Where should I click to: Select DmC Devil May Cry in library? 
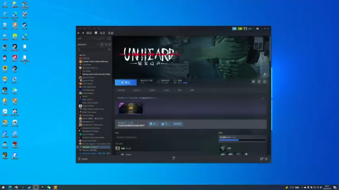click(90, 68)
